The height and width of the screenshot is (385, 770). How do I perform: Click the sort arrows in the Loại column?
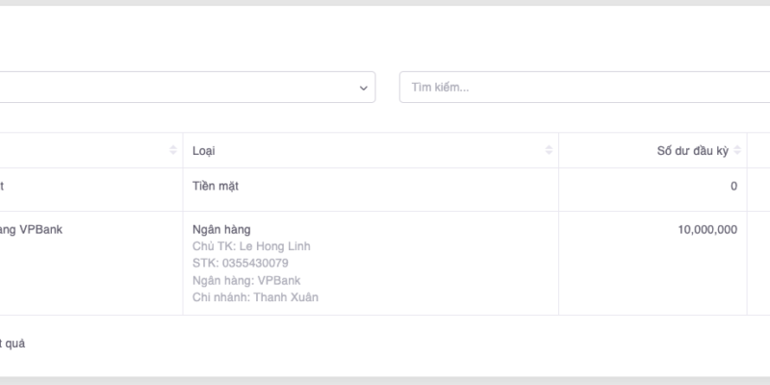[x=549, y=150]
